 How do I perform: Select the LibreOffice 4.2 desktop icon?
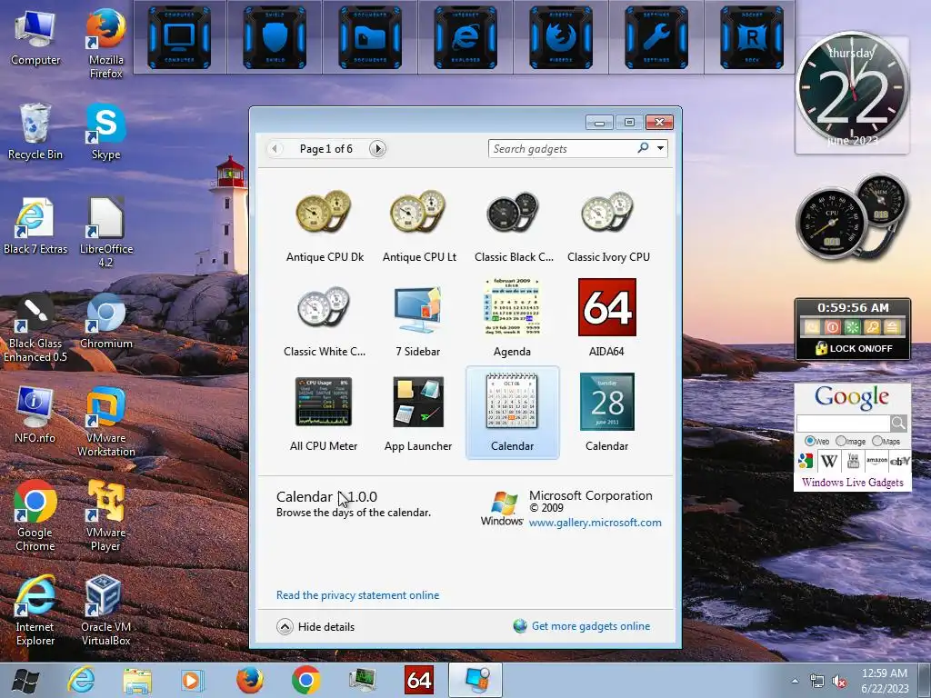[x=105, y=233]
